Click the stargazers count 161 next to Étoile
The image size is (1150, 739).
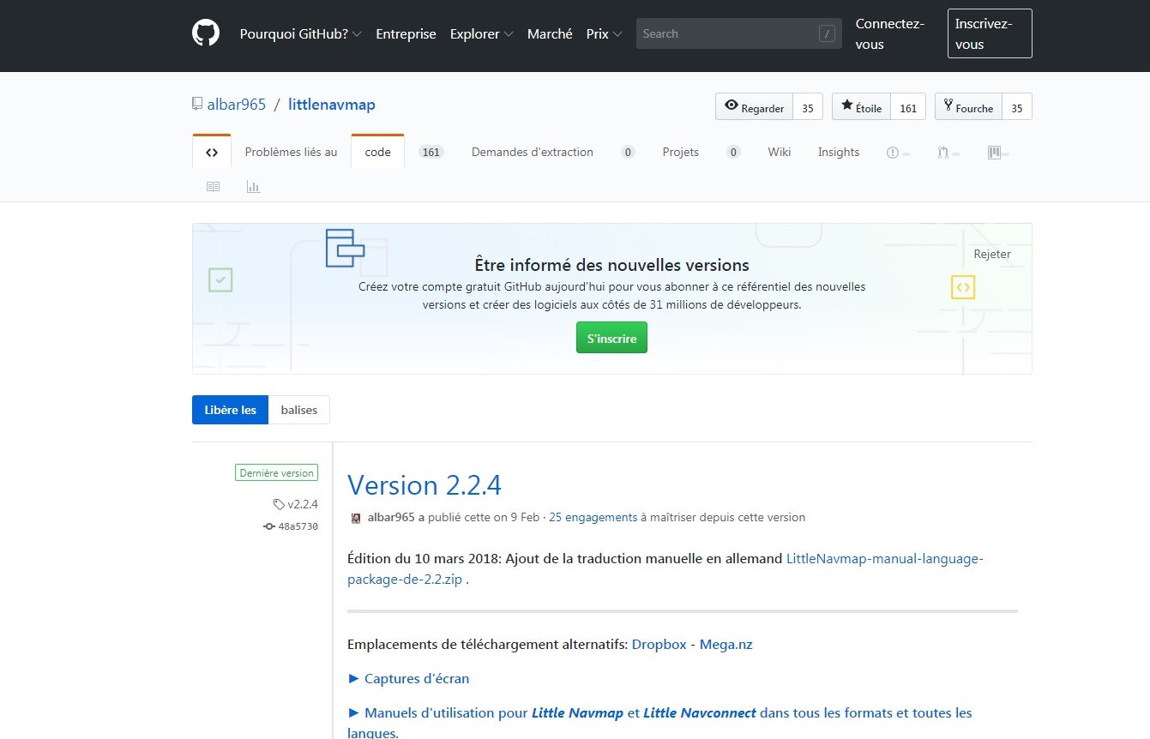click(908, 106)
